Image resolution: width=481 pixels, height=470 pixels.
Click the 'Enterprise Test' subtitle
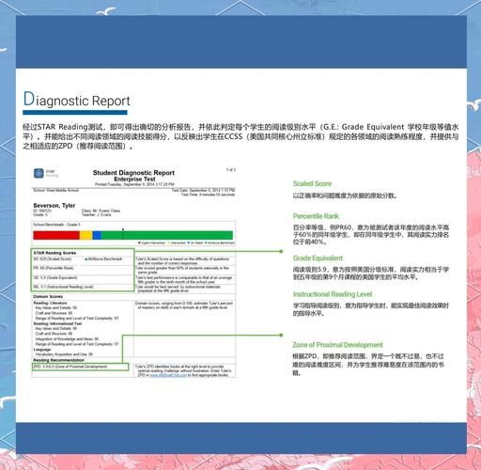pyautogui.click(x=134, y=180)
